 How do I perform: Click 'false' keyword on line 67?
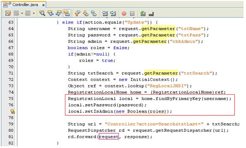[120, 48]
